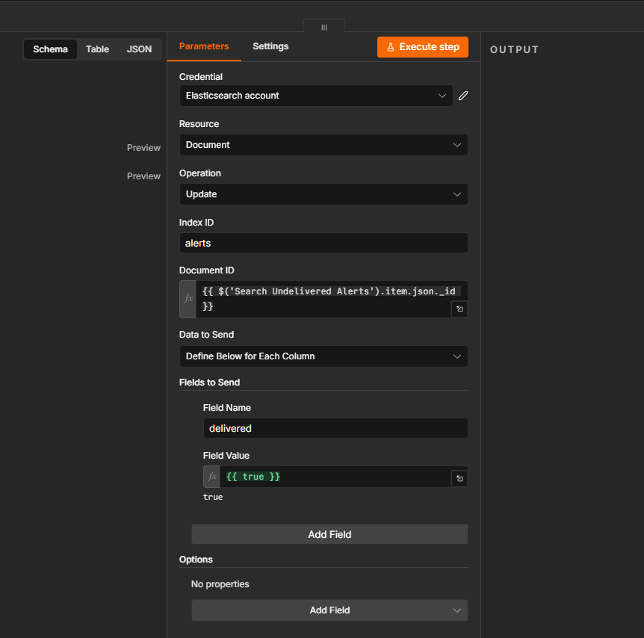Click the second Preview label
This screenshot has width=644, height=638.
coord(143,176)
